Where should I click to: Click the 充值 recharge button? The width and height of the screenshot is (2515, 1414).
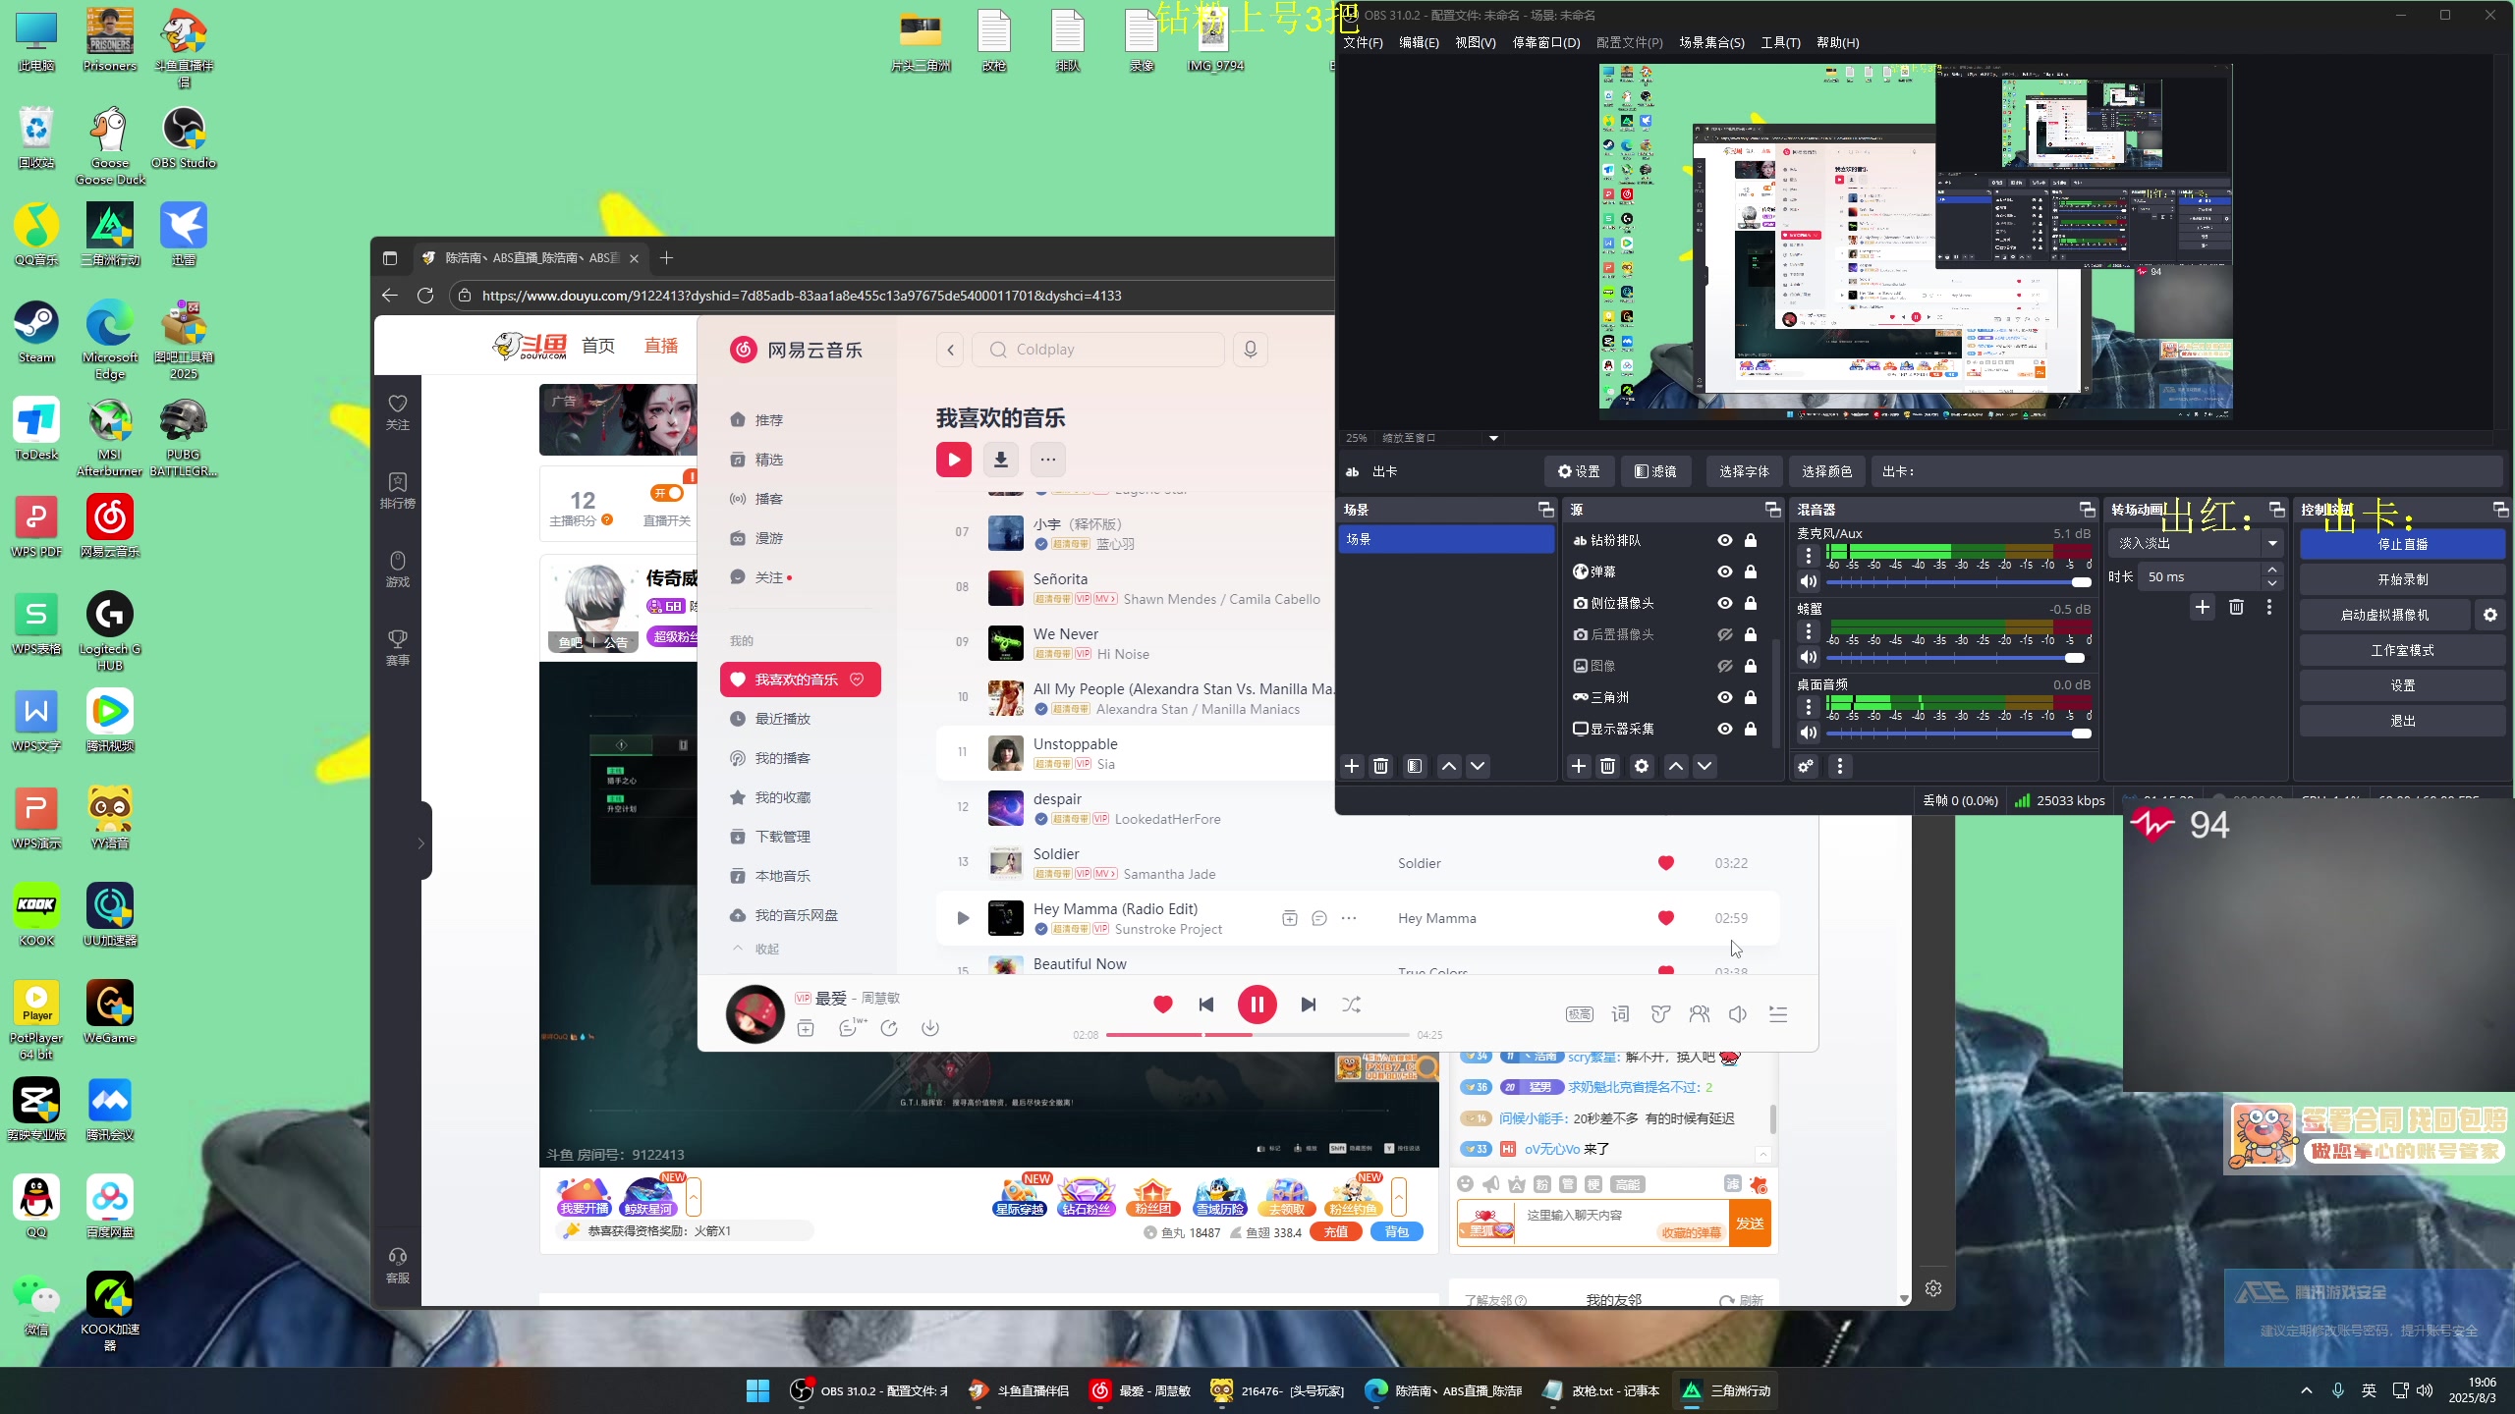coord(1336,1231)
